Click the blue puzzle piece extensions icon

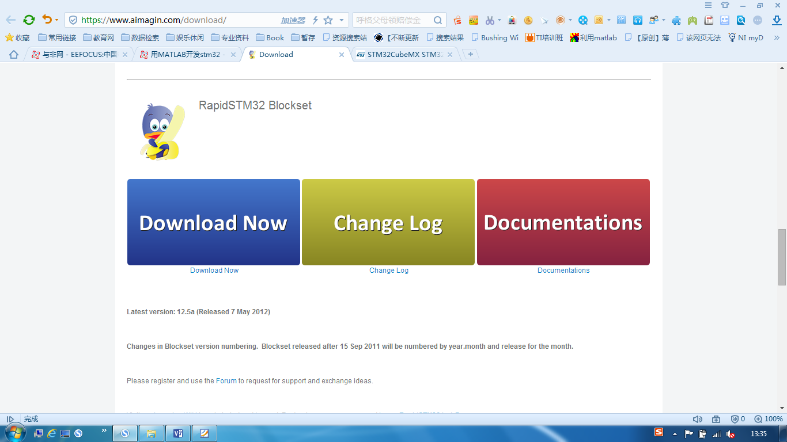676,20
